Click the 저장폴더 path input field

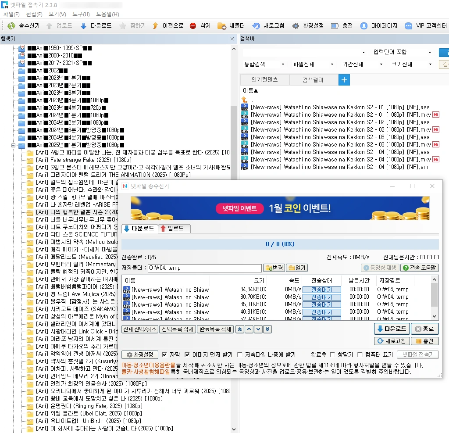coord(205,268)
